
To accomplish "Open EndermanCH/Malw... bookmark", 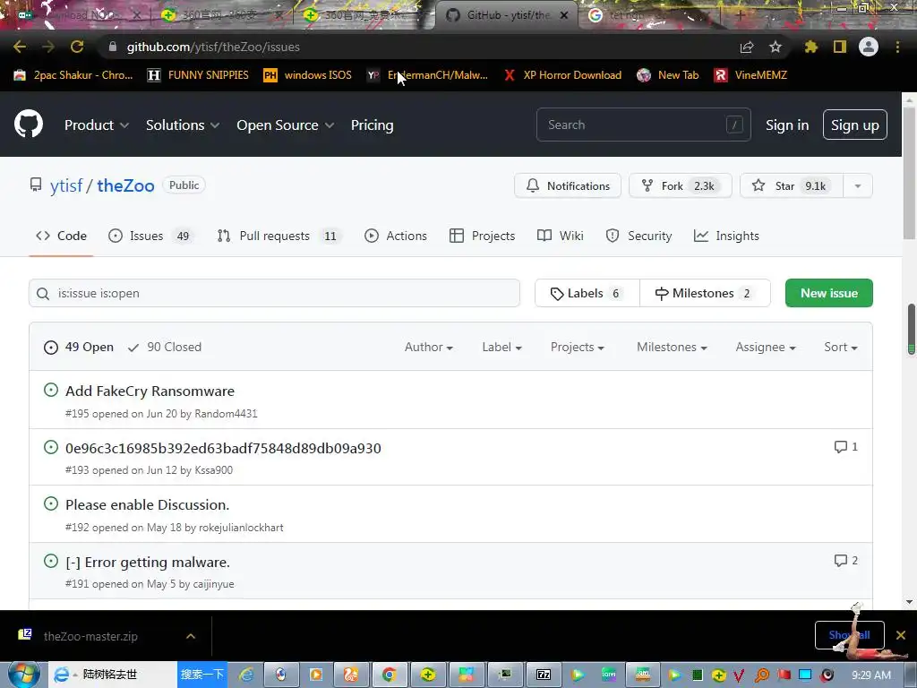I will [x=427, y=75].
